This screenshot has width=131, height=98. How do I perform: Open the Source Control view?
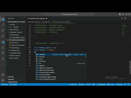coord(3,30)
